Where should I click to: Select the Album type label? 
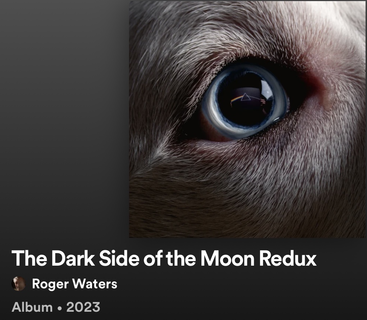pos(32,307)
